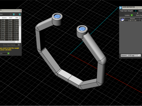142x106 pixels.
Task: Click the green Update button in Gem Reporter
Action: 132,15
